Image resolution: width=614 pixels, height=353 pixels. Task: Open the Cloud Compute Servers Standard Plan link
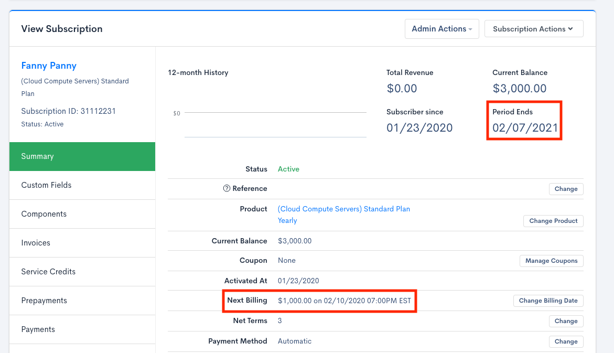[x=343, y=209]
